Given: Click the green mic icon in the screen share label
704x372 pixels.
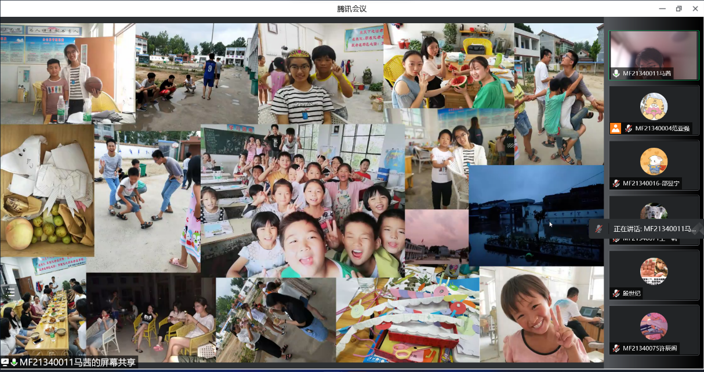Looking at the screenshot, I should click(x=14, y=362).
